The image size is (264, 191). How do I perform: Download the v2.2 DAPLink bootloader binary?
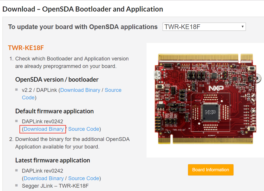80,90
